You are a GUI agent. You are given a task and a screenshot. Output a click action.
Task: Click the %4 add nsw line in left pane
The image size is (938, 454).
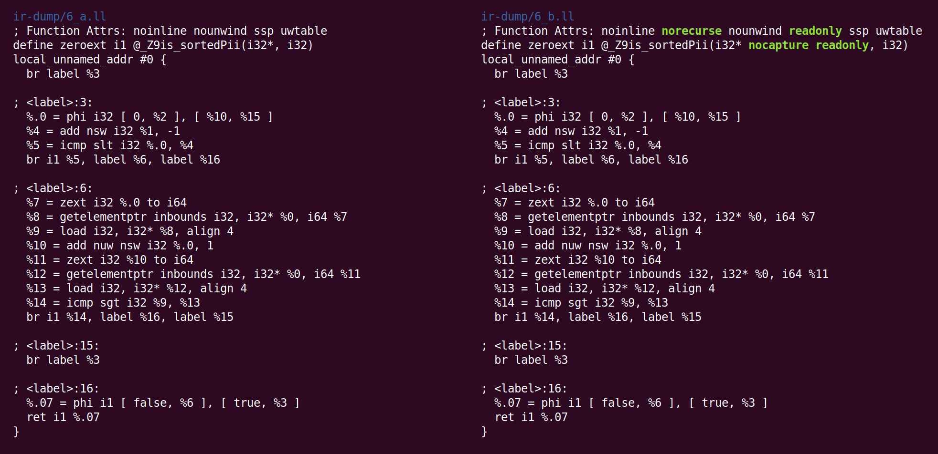point(103,131)
